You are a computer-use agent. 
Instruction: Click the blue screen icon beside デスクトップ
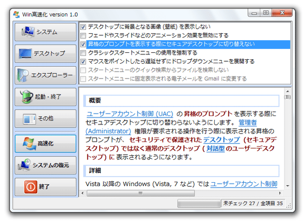pos(25,53)
